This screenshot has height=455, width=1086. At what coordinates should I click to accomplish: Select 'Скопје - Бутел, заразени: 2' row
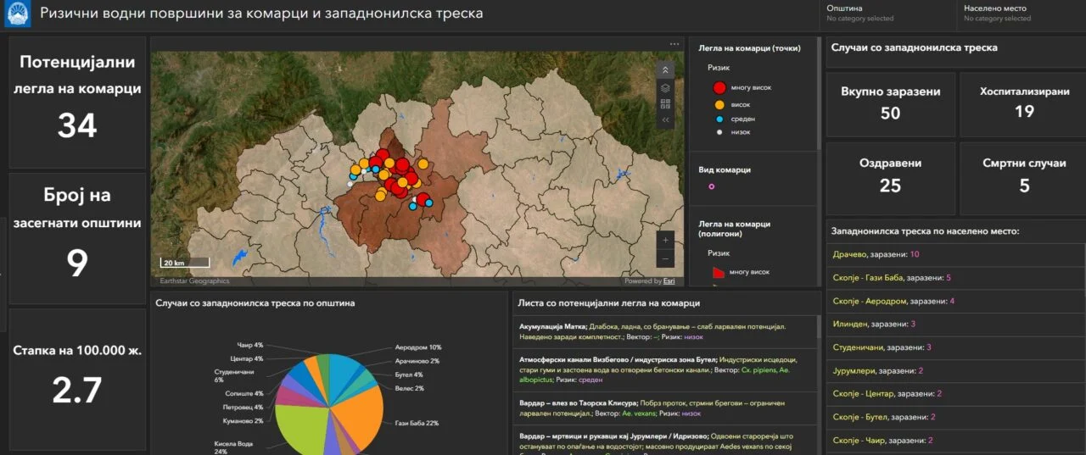[x=955, y=417]
